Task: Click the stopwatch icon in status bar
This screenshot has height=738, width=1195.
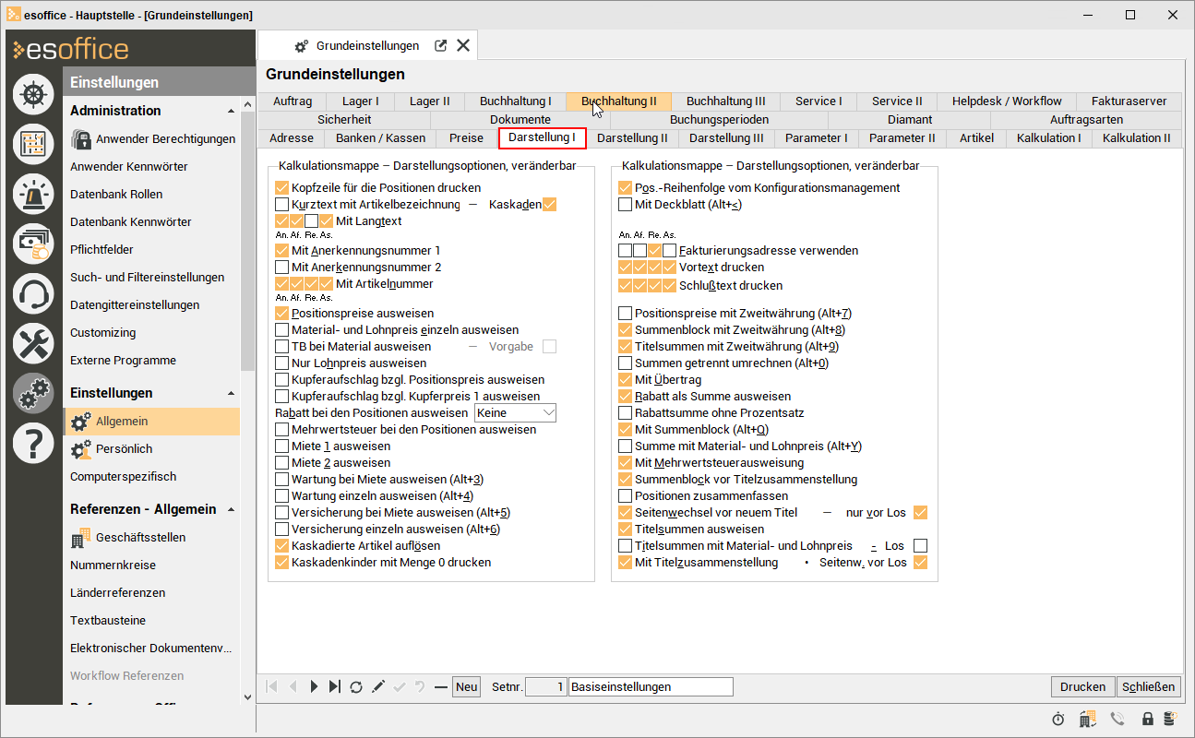Action: [1058, 720]
